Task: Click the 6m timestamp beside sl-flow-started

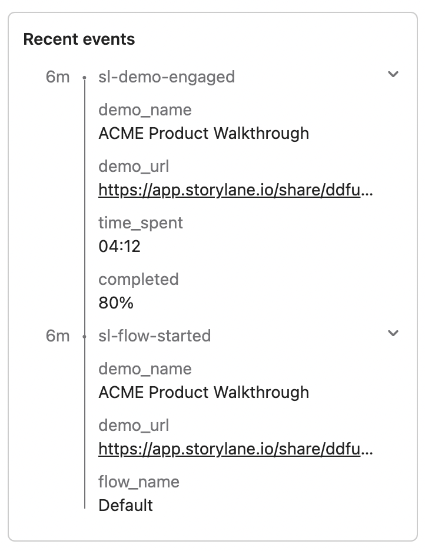Action: click(x=58, y=336)
